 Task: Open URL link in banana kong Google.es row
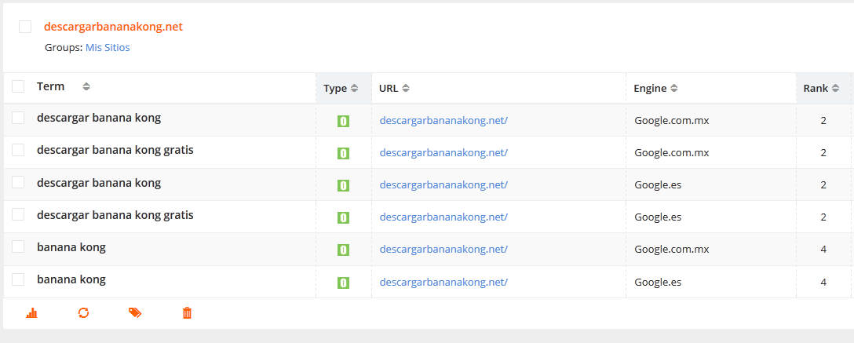tap(443, 282)
